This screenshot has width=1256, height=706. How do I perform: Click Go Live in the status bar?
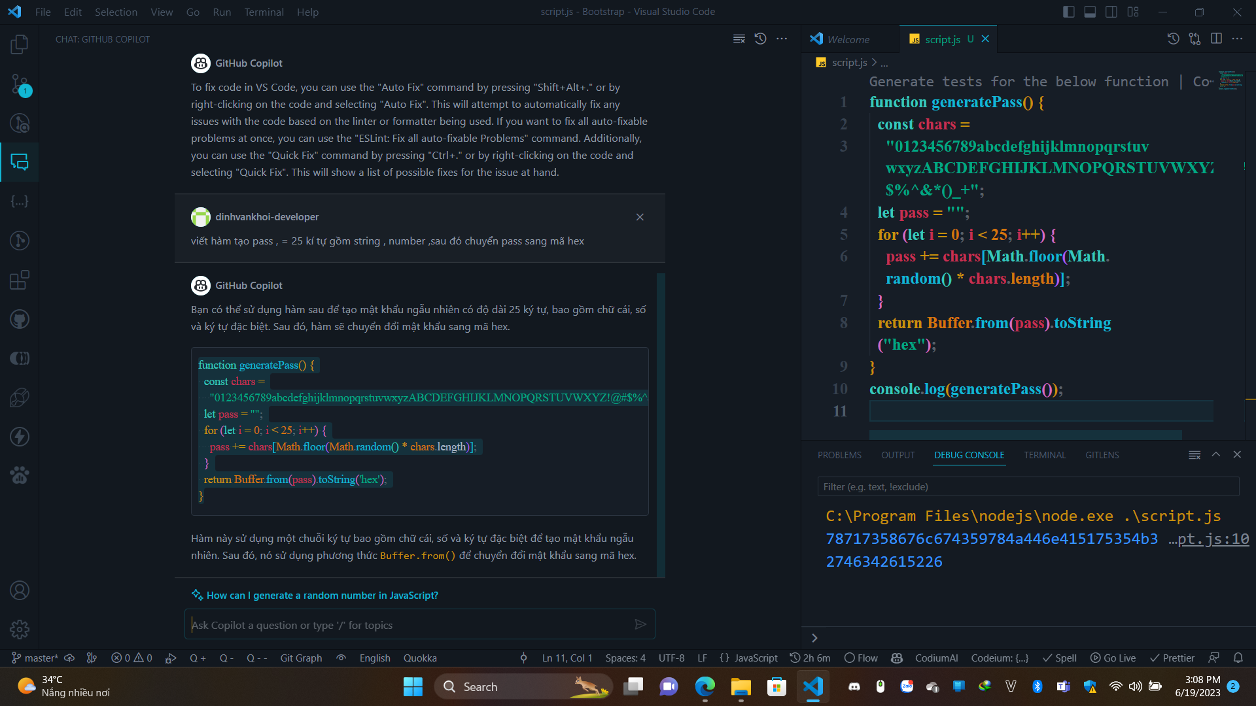[x=1113, y=658]
